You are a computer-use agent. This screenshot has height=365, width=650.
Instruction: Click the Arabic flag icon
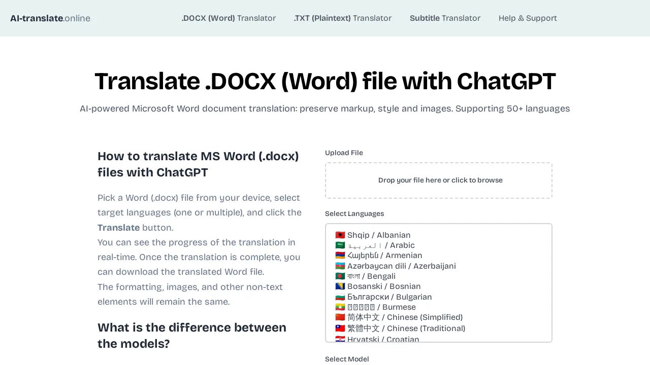click(x=340, y=245)
